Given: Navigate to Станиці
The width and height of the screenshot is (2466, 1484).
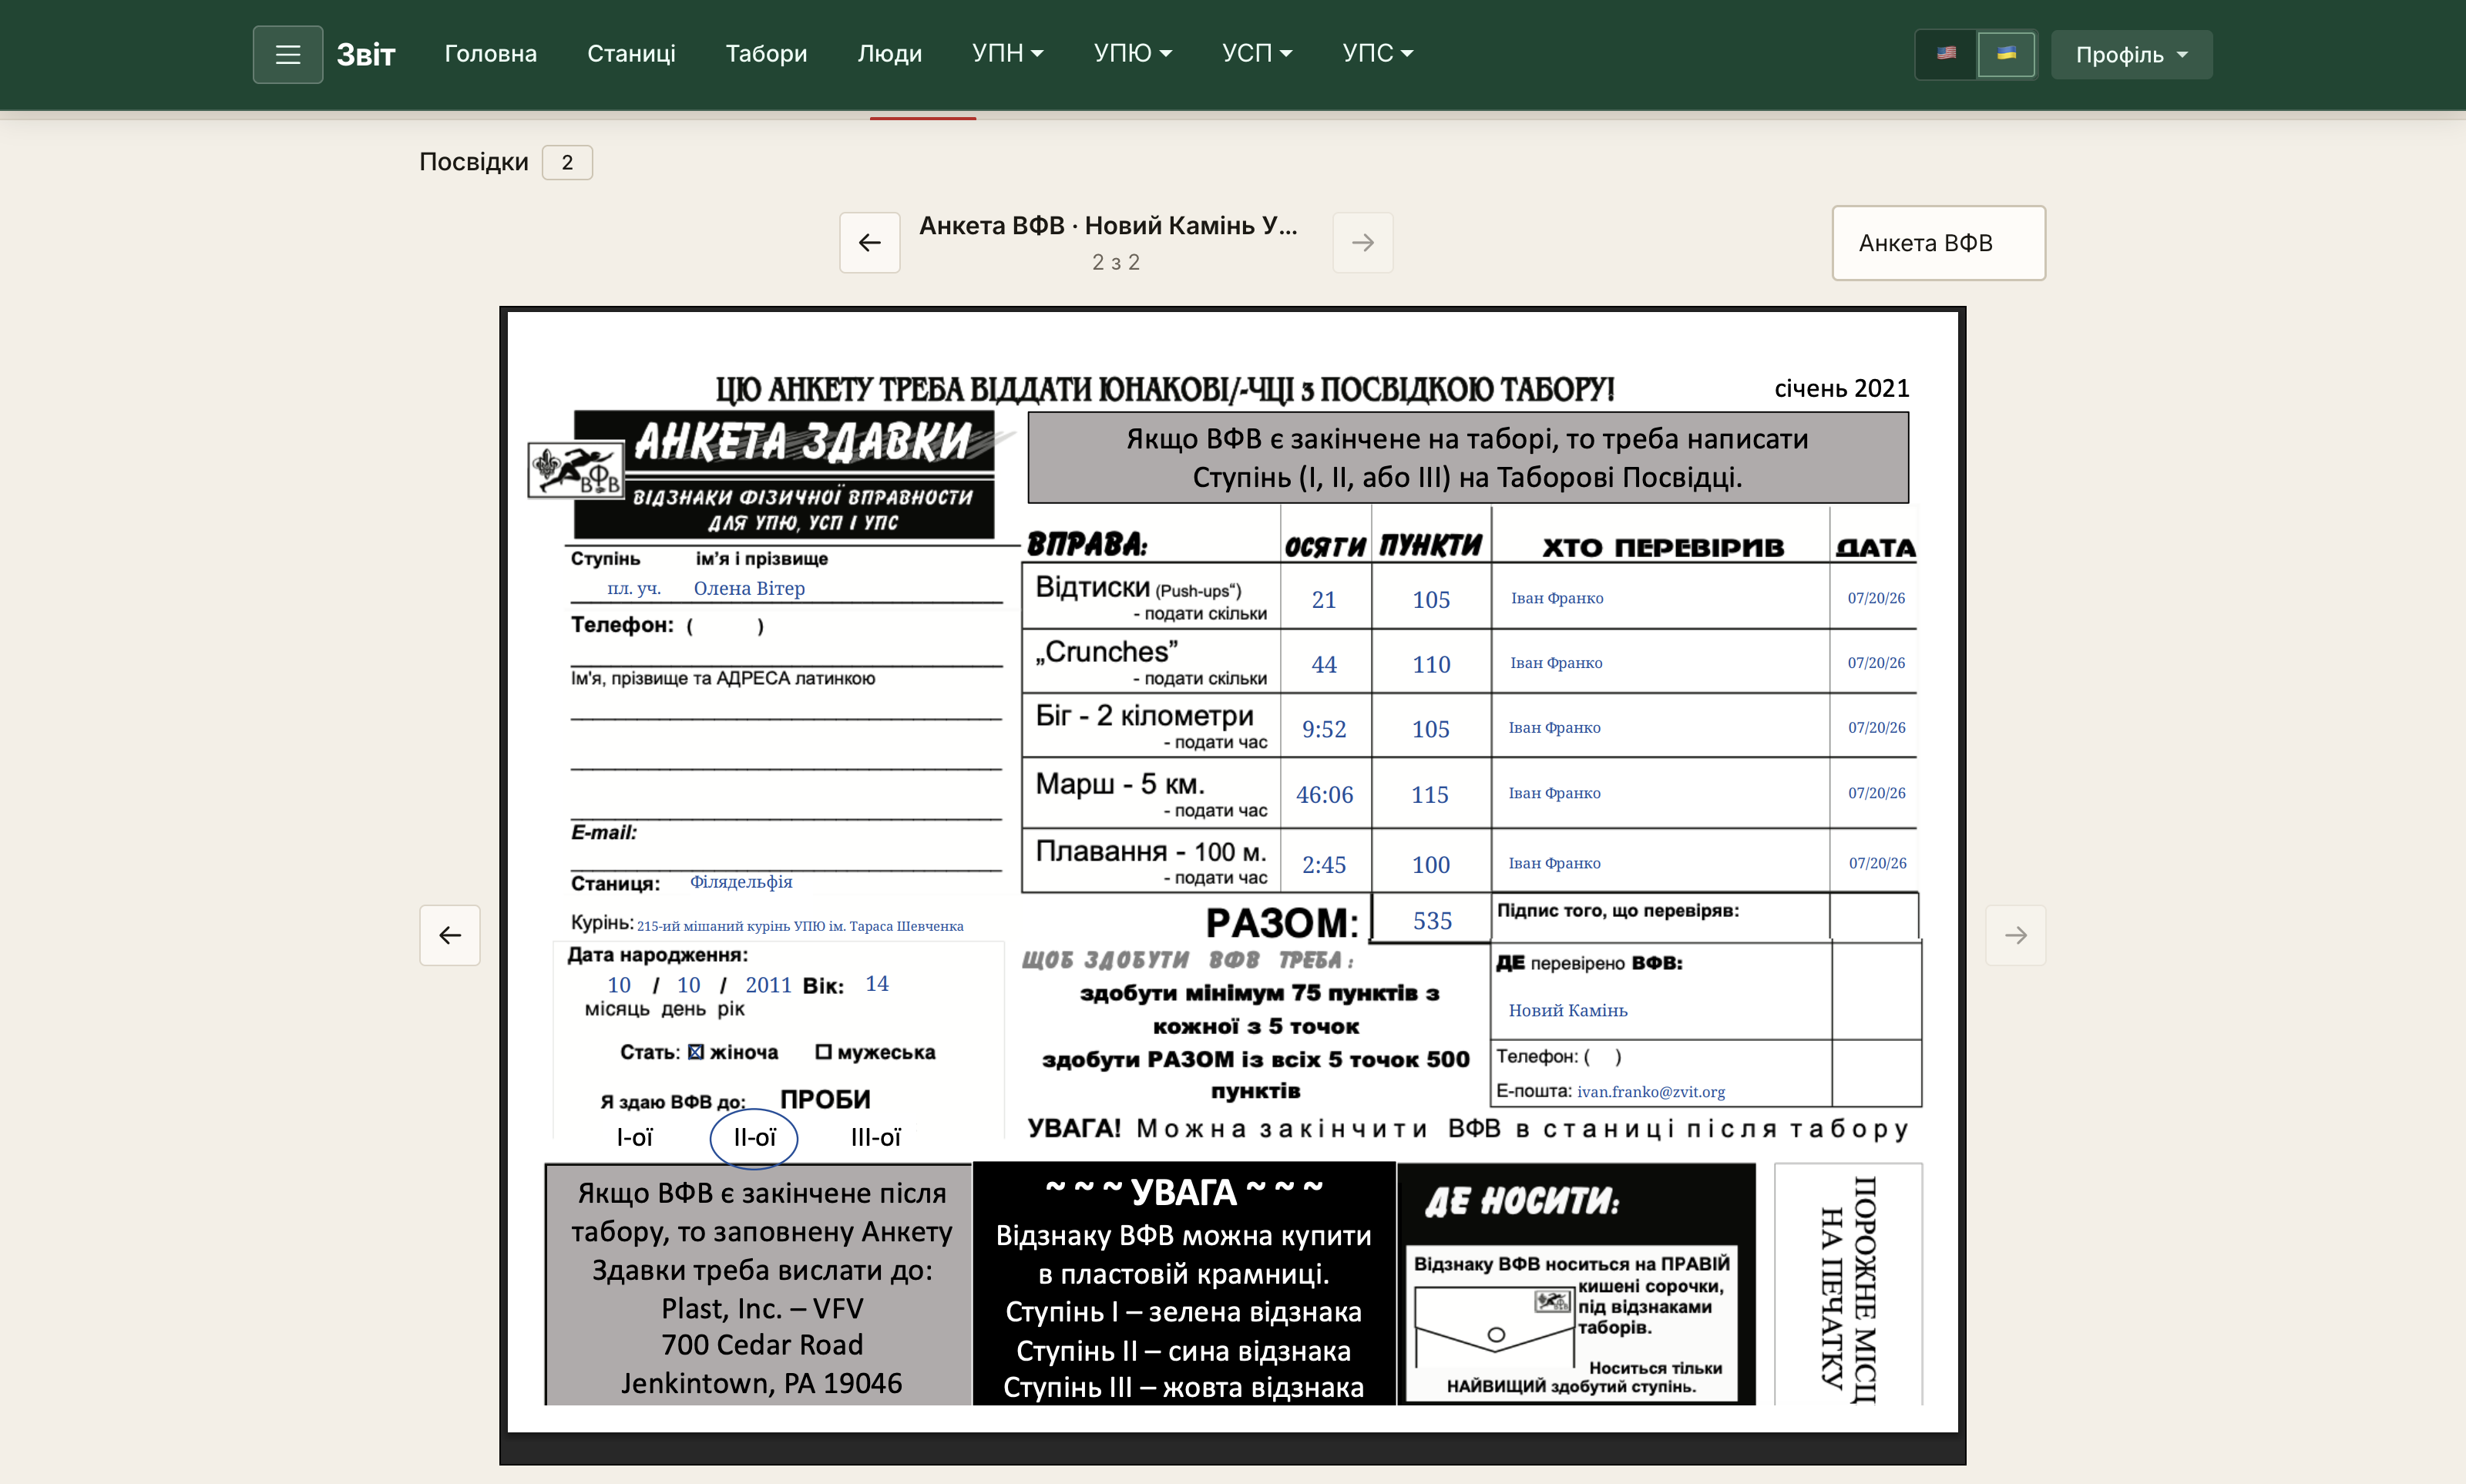Looking at the screenshot, I should click(x=631, y=53).
